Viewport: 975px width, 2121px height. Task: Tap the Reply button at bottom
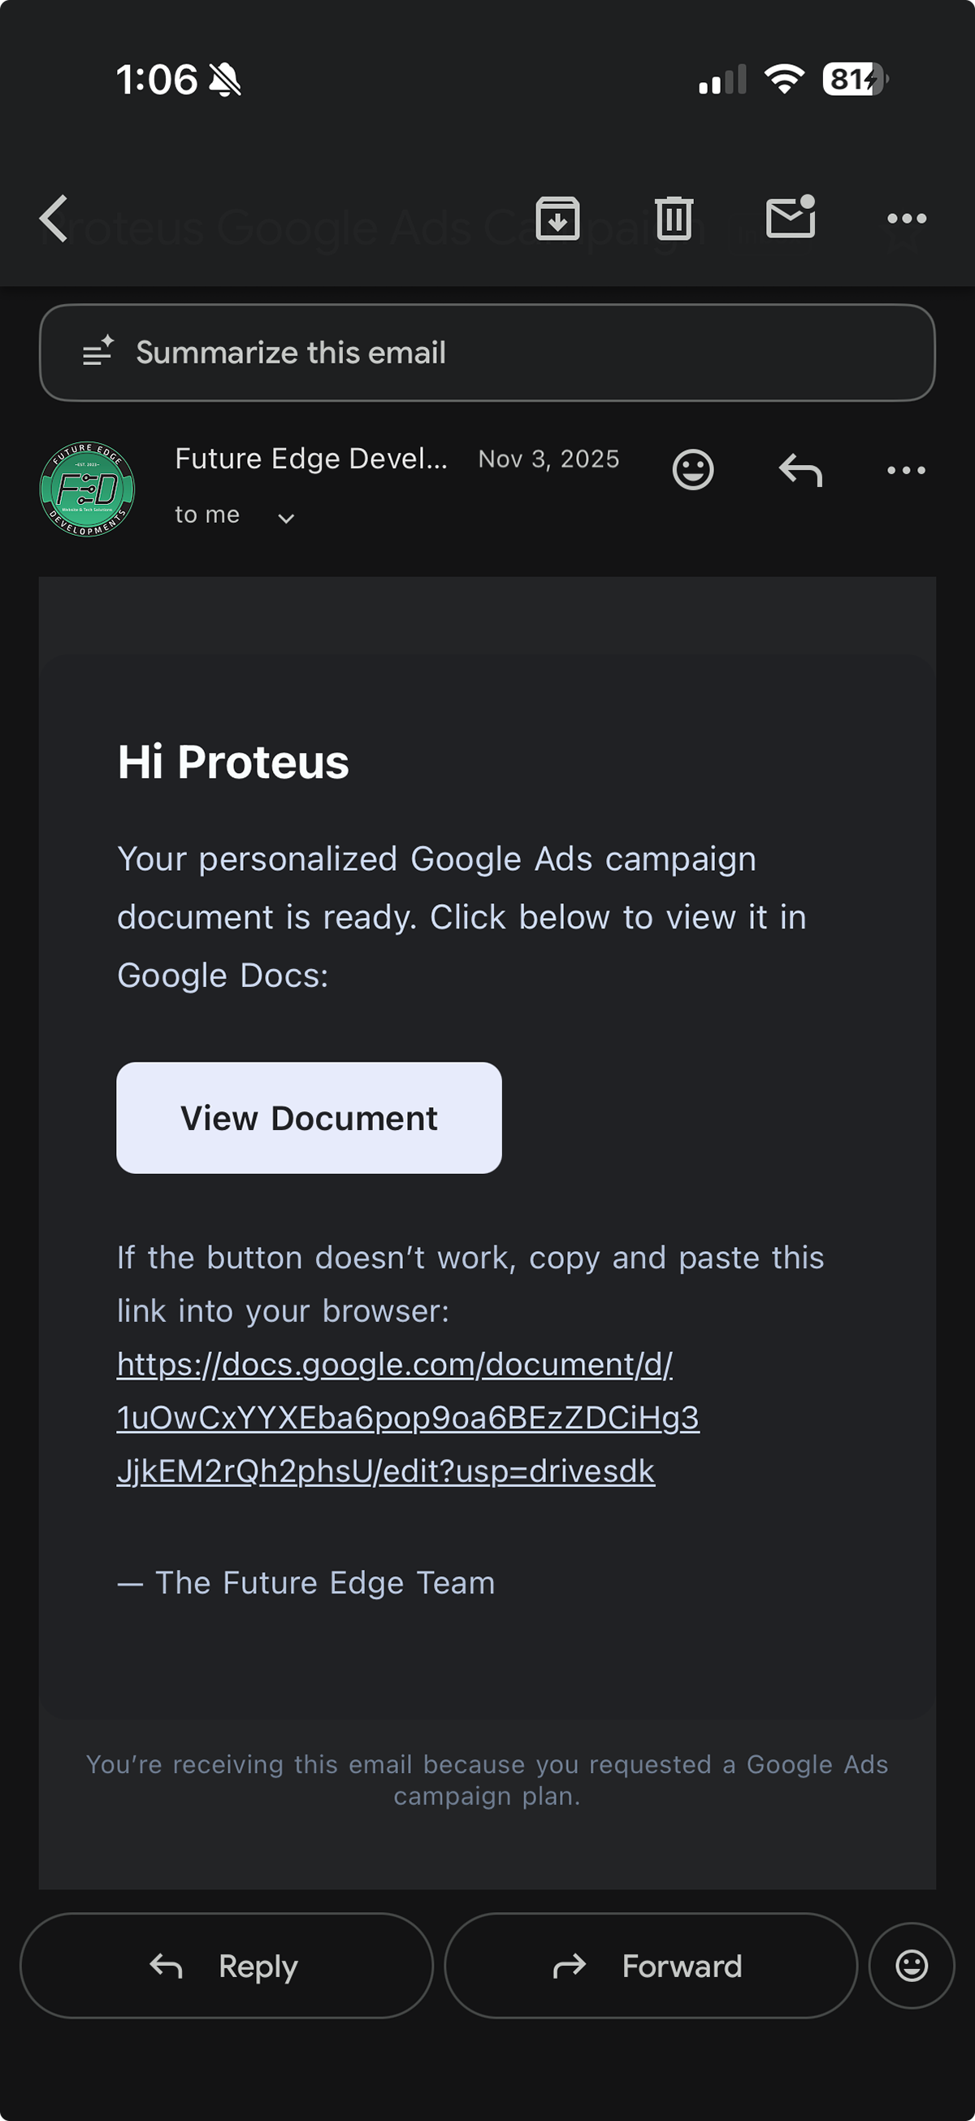[226, 1966]
